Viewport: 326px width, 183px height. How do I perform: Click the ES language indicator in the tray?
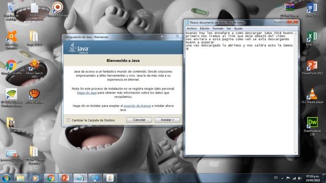click(x=276, y=177)
